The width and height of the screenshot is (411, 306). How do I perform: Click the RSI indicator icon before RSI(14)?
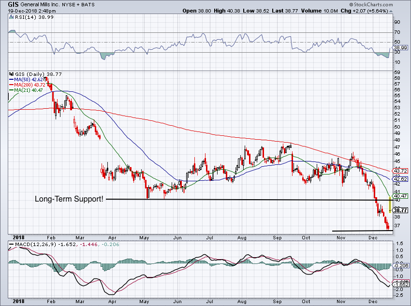tap(11, 17)
